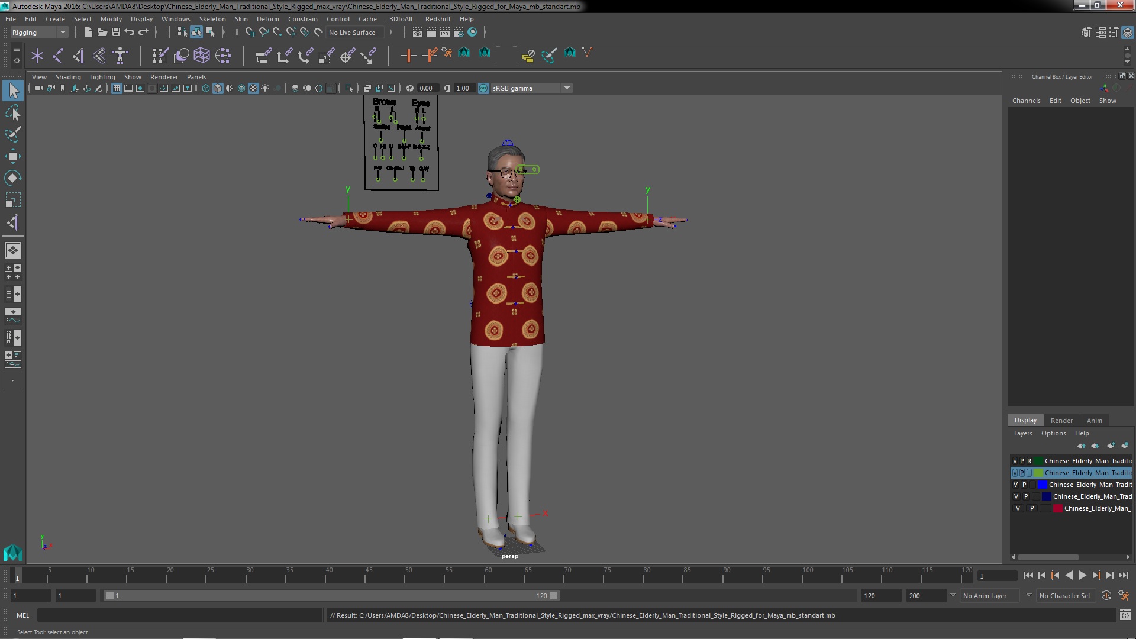Screen dimensions: 1136x639
Task: Click the red layer color swatch
Action: point(1058,508)
